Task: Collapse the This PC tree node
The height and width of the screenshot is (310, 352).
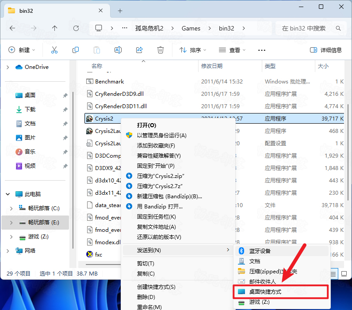Action: (8, 194)
